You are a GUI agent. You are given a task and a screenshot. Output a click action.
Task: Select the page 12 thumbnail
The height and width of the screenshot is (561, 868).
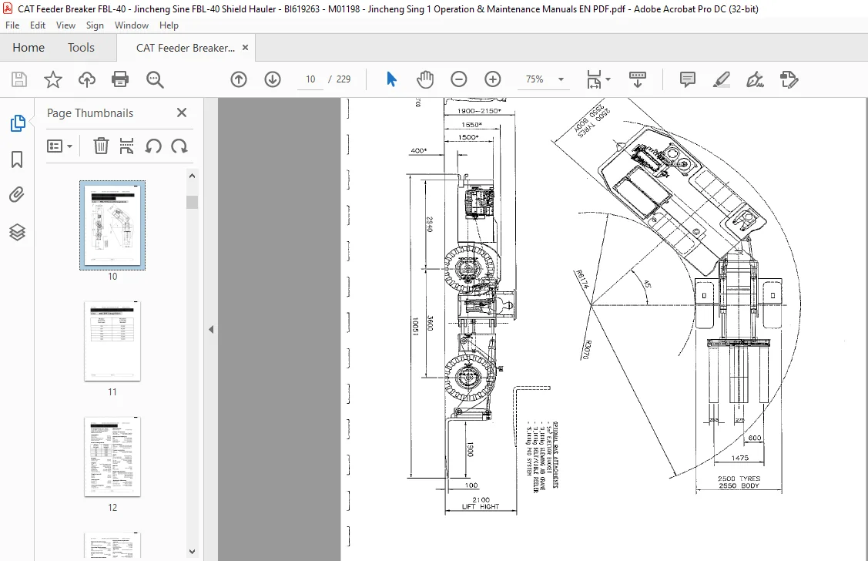click(112, 457)
